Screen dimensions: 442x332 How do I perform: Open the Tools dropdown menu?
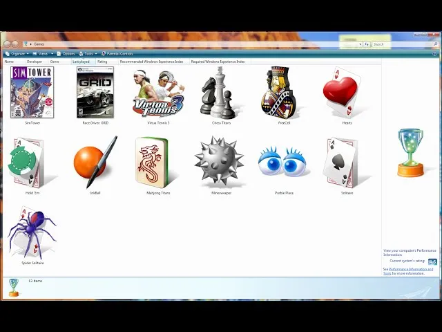[x=88, y=54]
